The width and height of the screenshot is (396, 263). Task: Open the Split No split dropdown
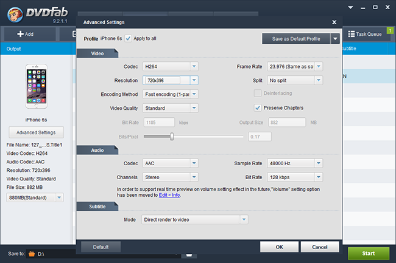(x=319, y=80)
